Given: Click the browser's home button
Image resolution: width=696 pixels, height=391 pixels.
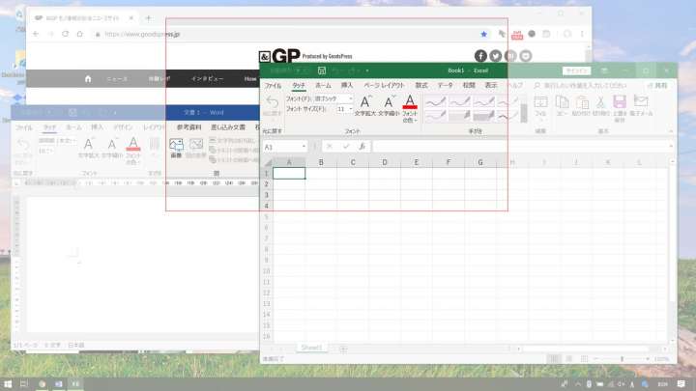Looking at the screenshot, I should point(80,34).
